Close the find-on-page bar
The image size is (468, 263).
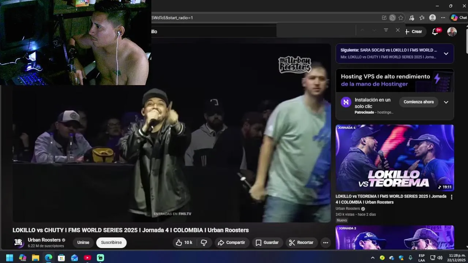398,30
